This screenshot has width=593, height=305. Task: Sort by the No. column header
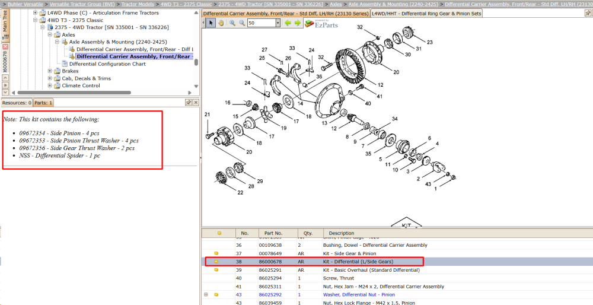(247, 233)
